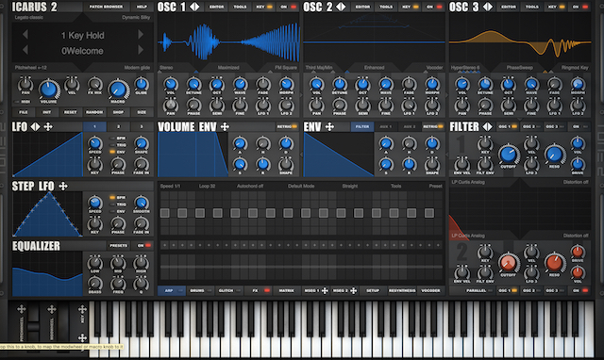This screenshot has width=604, height=360.
Task: Click the Equalizer curve display
Action: [47, 274]
